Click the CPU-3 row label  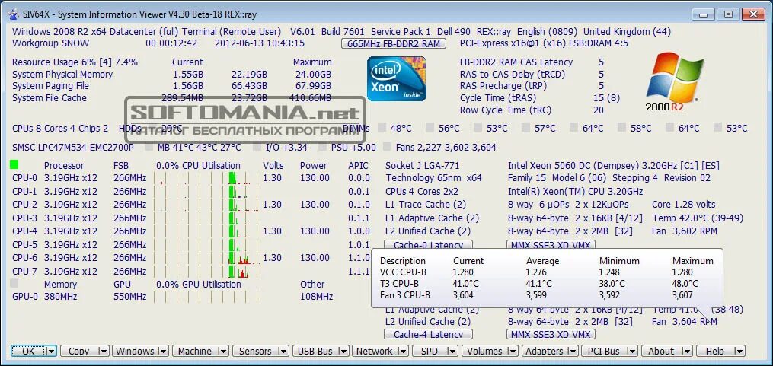[x=24, y=218]
